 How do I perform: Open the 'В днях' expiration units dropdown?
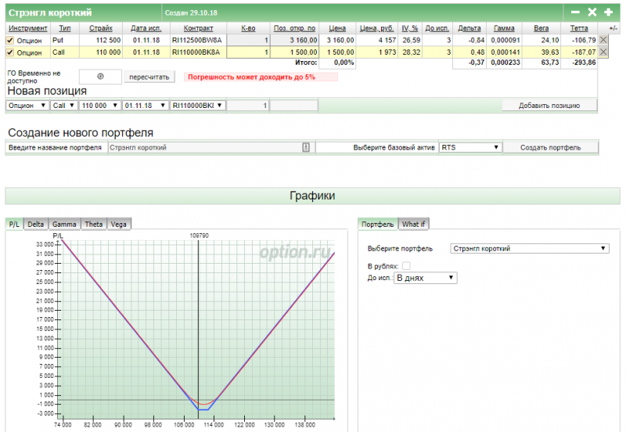point(425,278)
